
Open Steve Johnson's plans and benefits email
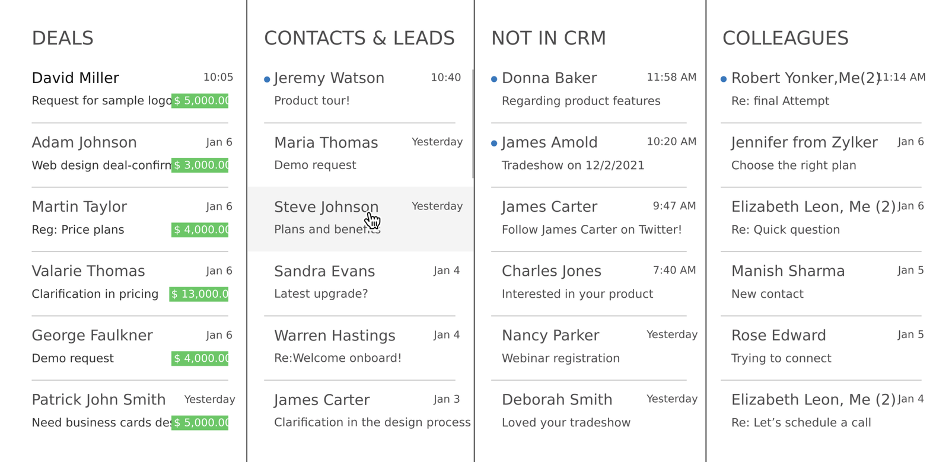(x=361, y=218)
